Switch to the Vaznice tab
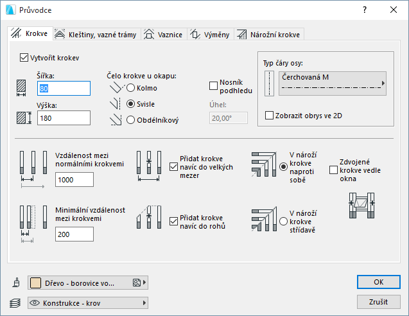 point(163,35)
